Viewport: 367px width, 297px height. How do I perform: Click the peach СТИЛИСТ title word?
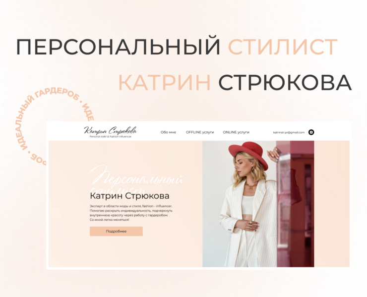[283, 47]
